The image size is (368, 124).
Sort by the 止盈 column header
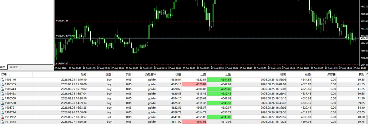[x=220, y=74]
